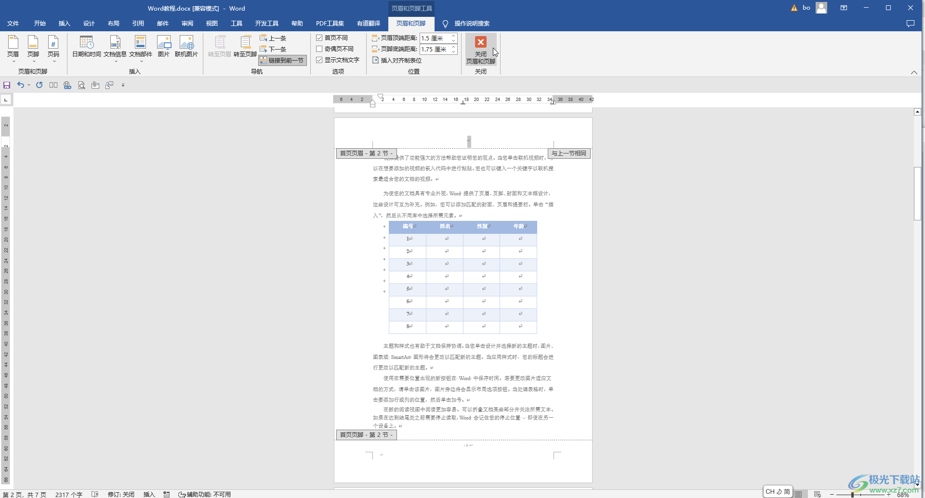Open the 文件 File menu
The width and height of the screenshot is (925, 498).
(x=13, y=23)
